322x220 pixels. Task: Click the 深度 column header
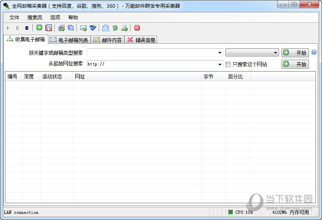(x=31, y=76)
